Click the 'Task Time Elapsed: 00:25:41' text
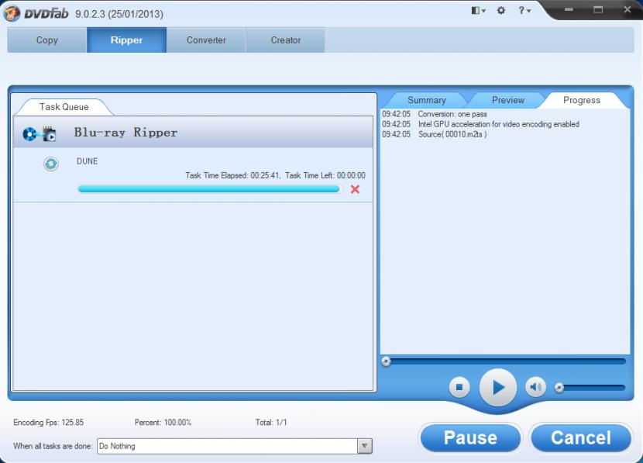 pos(232,175)
